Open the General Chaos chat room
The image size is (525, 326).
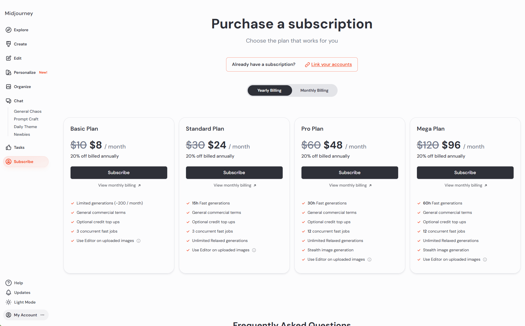coord(28,111)
